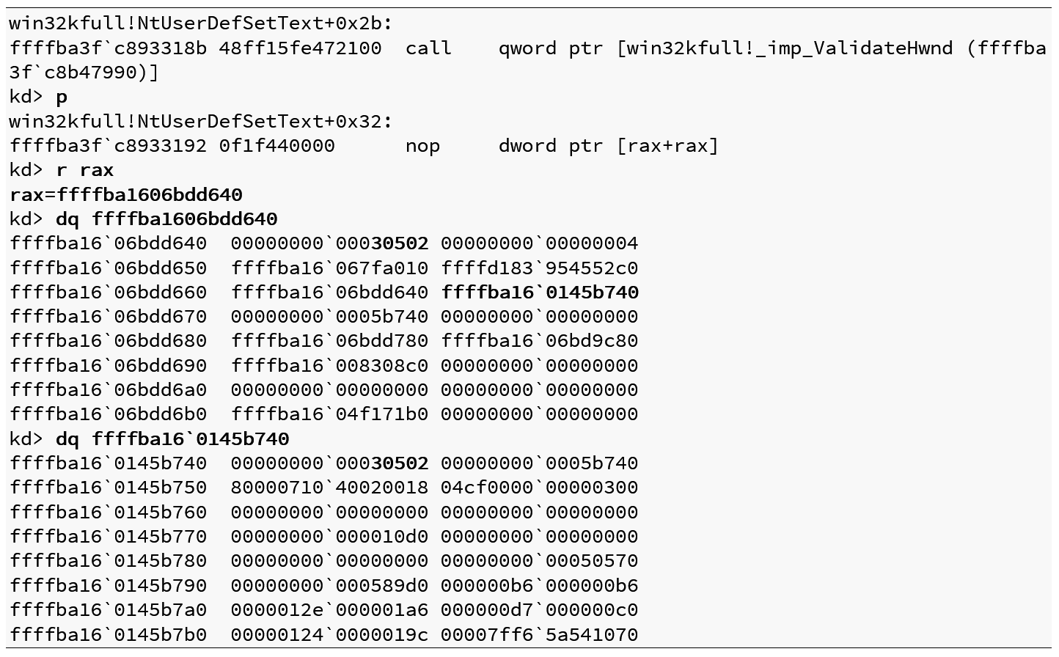Screen dimensions: 1059x657
Task: Click the "dq ffffba16`0145b740" command line
Action: 172,438
